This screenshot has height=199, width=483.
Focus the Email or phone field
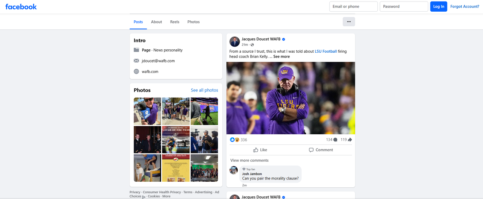(x=354, y=6)
